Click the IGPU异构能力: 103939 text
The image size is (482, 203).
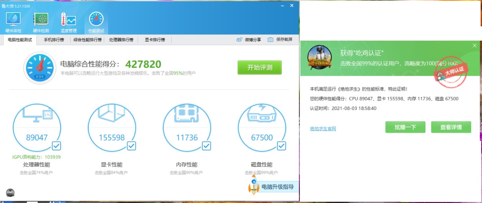click(36, 157)
